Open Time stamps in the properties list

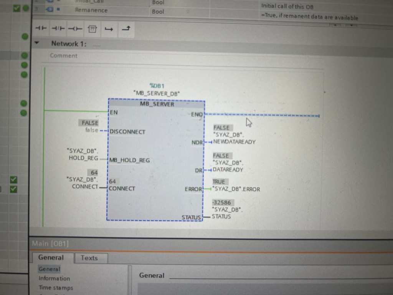pyautogui.click(x=56, y=288)
